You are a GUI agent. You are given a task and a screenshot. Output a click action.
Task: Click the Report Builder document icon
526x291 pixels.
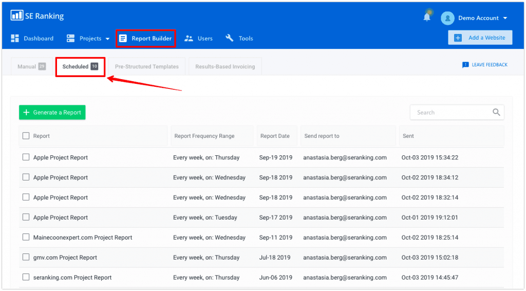click(x=123, y=38)
